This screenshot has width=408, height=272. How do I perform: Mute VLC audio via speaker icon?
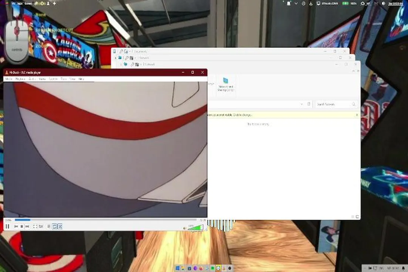coord(185,228)
